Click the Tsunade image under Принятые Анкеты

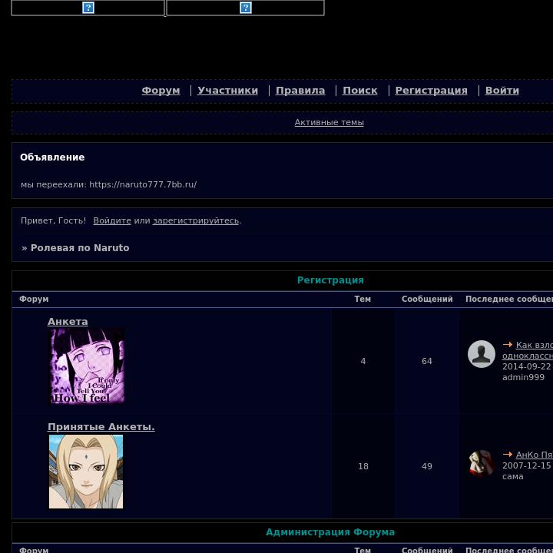(86, 472)
